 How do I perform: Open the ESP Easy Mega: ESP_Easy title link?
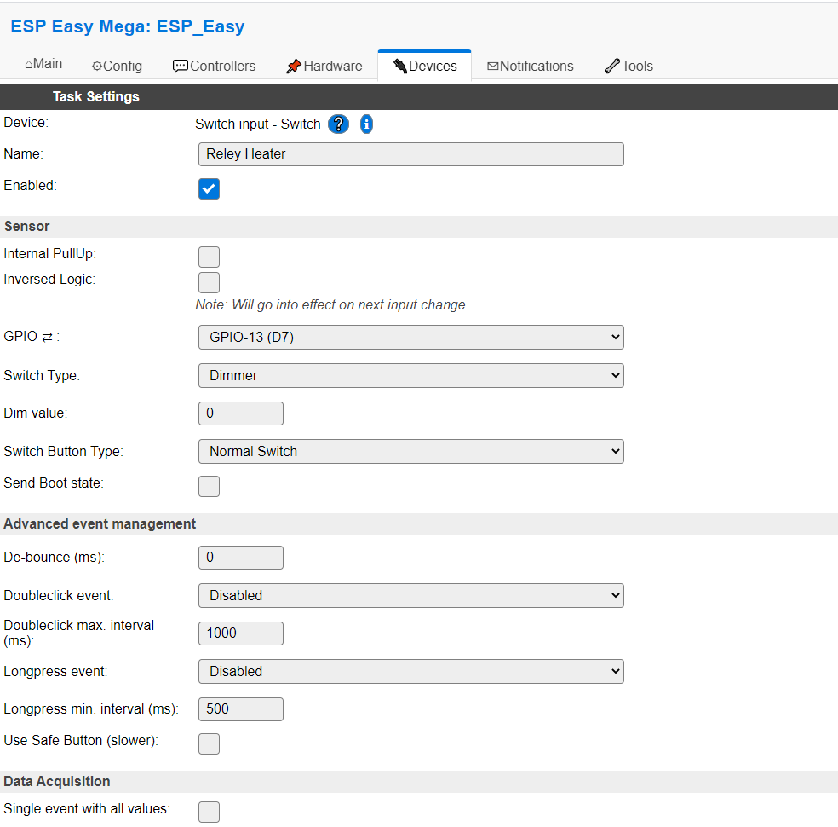tap(128, 26)
